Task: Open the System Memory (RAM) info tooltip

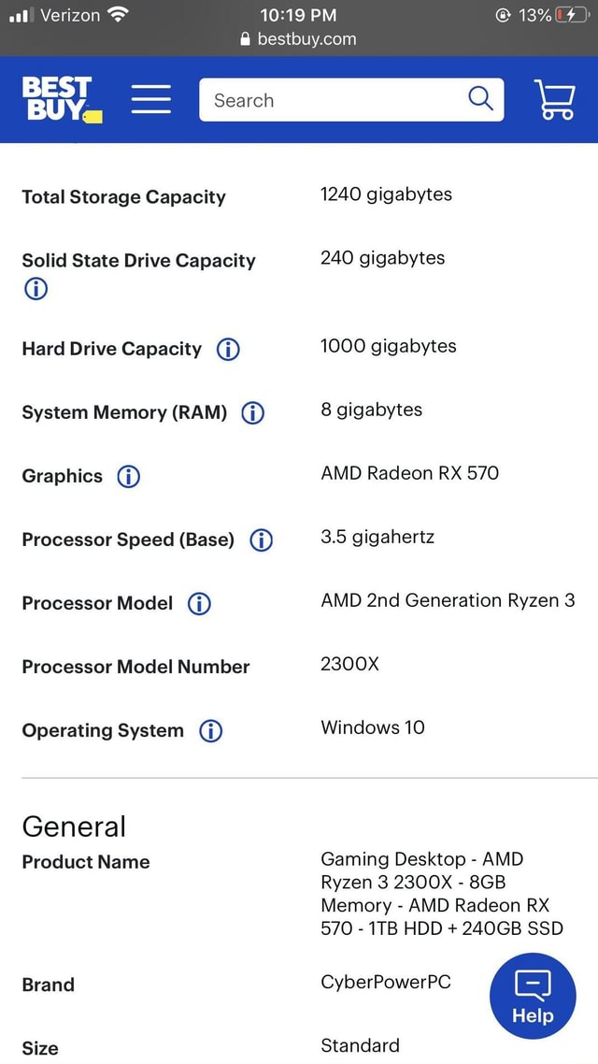Action: tap(251, 411)
